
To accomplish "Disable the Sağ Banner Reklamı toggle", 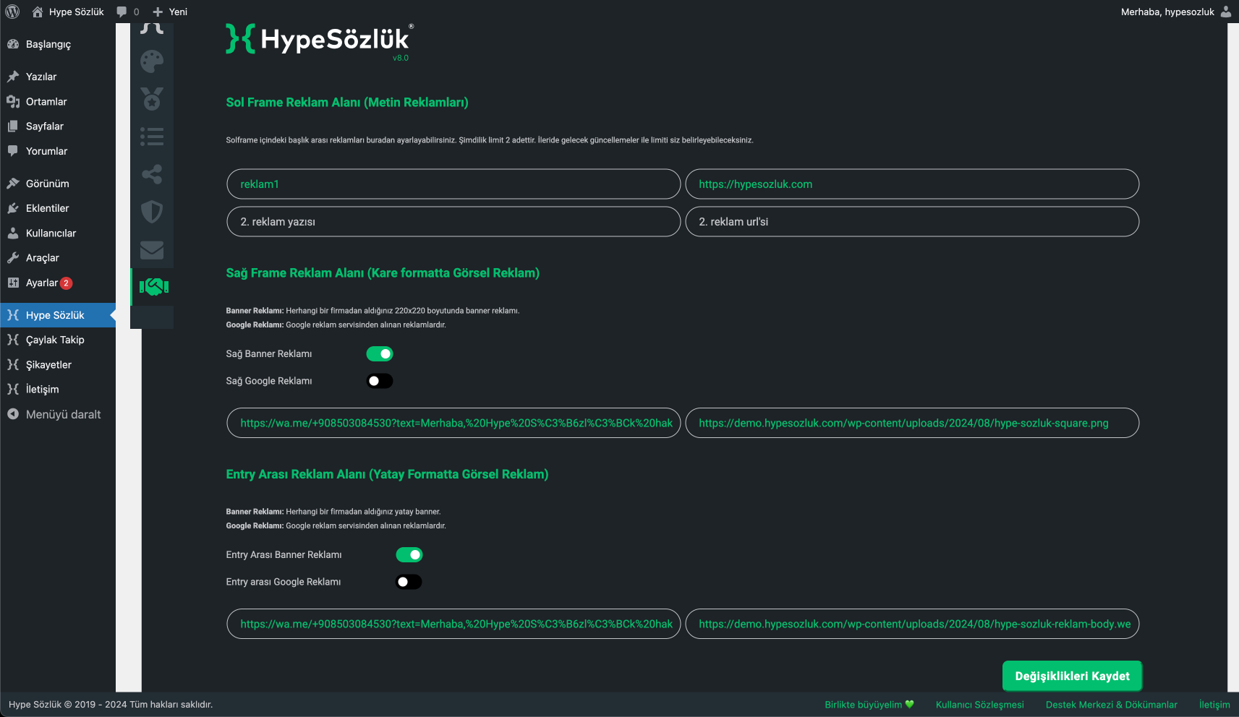I will click(380, 353).
